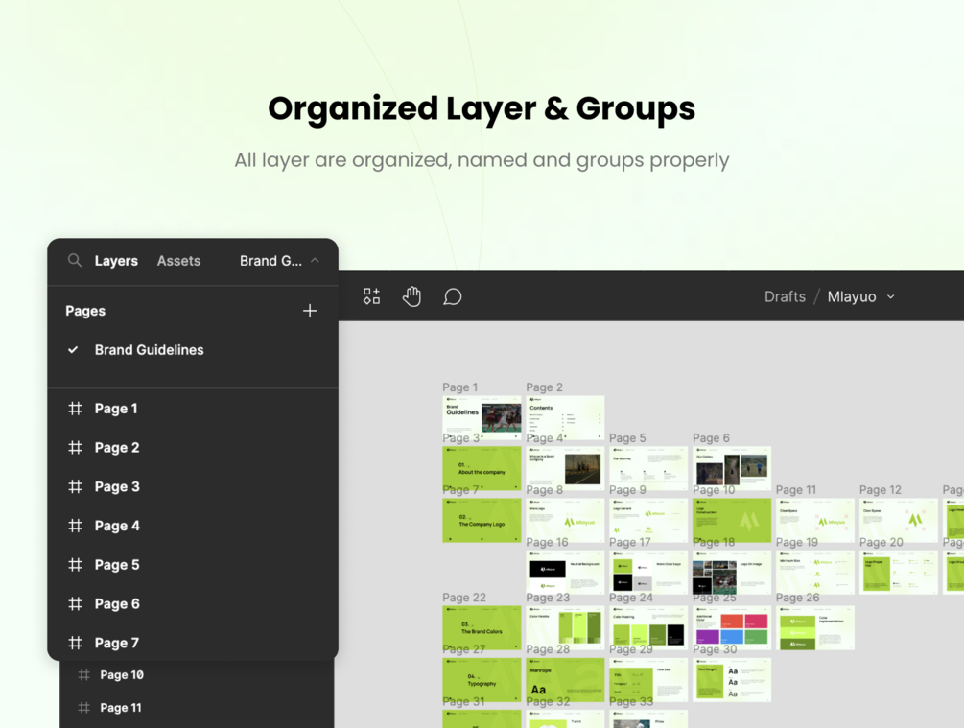Select Page 4 frame layer
The width and height of the screenshot is (964, 728).
(193, 526)
